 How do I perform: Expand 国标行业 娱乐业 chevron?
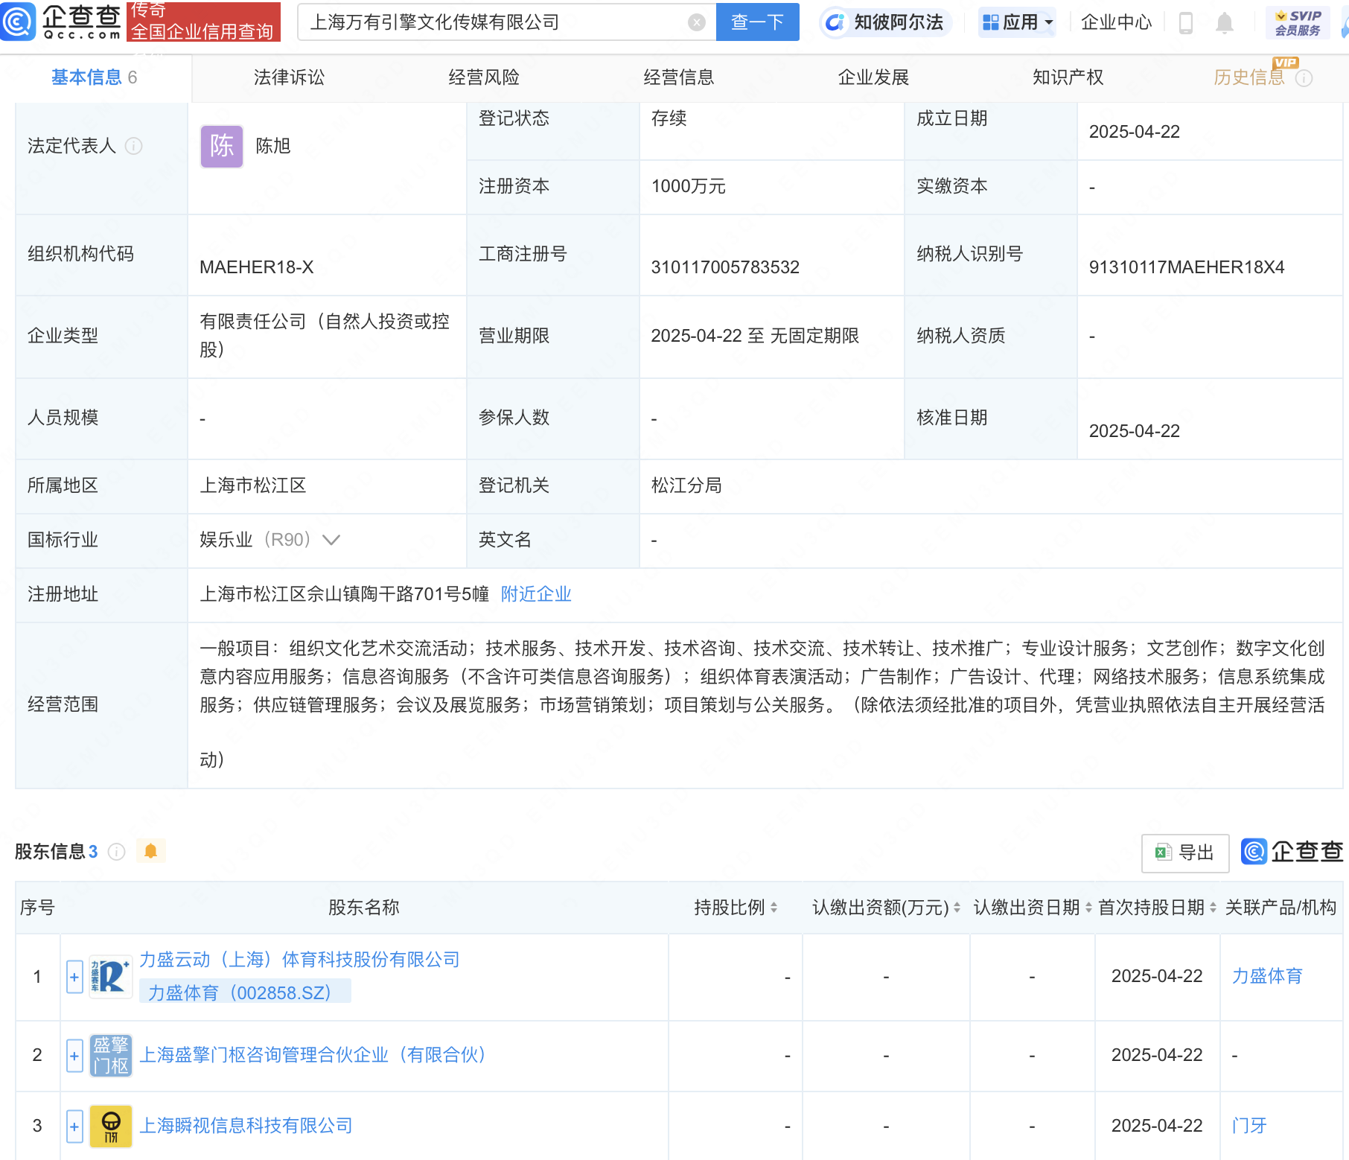coord(331,540)
